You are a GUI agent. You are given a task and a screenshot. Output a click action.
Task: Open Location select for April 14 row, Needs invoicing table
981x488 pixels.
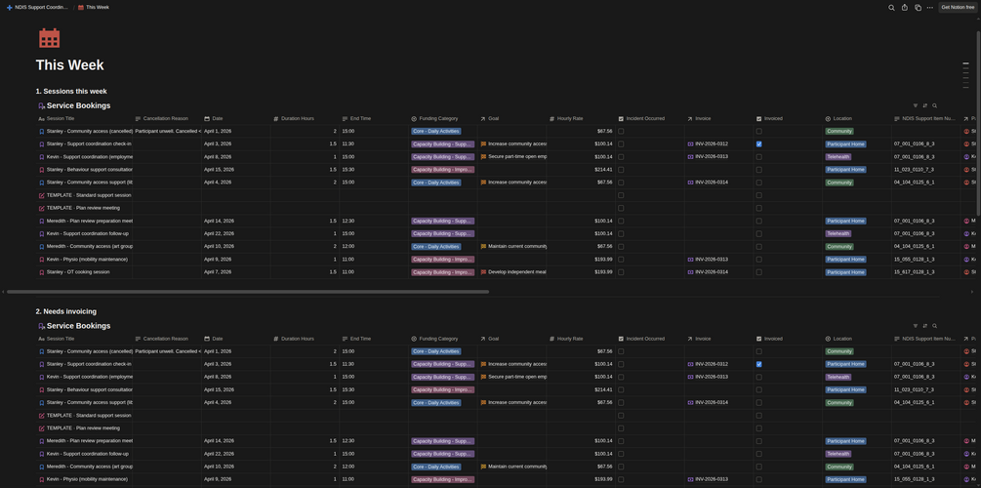point(846,441)
